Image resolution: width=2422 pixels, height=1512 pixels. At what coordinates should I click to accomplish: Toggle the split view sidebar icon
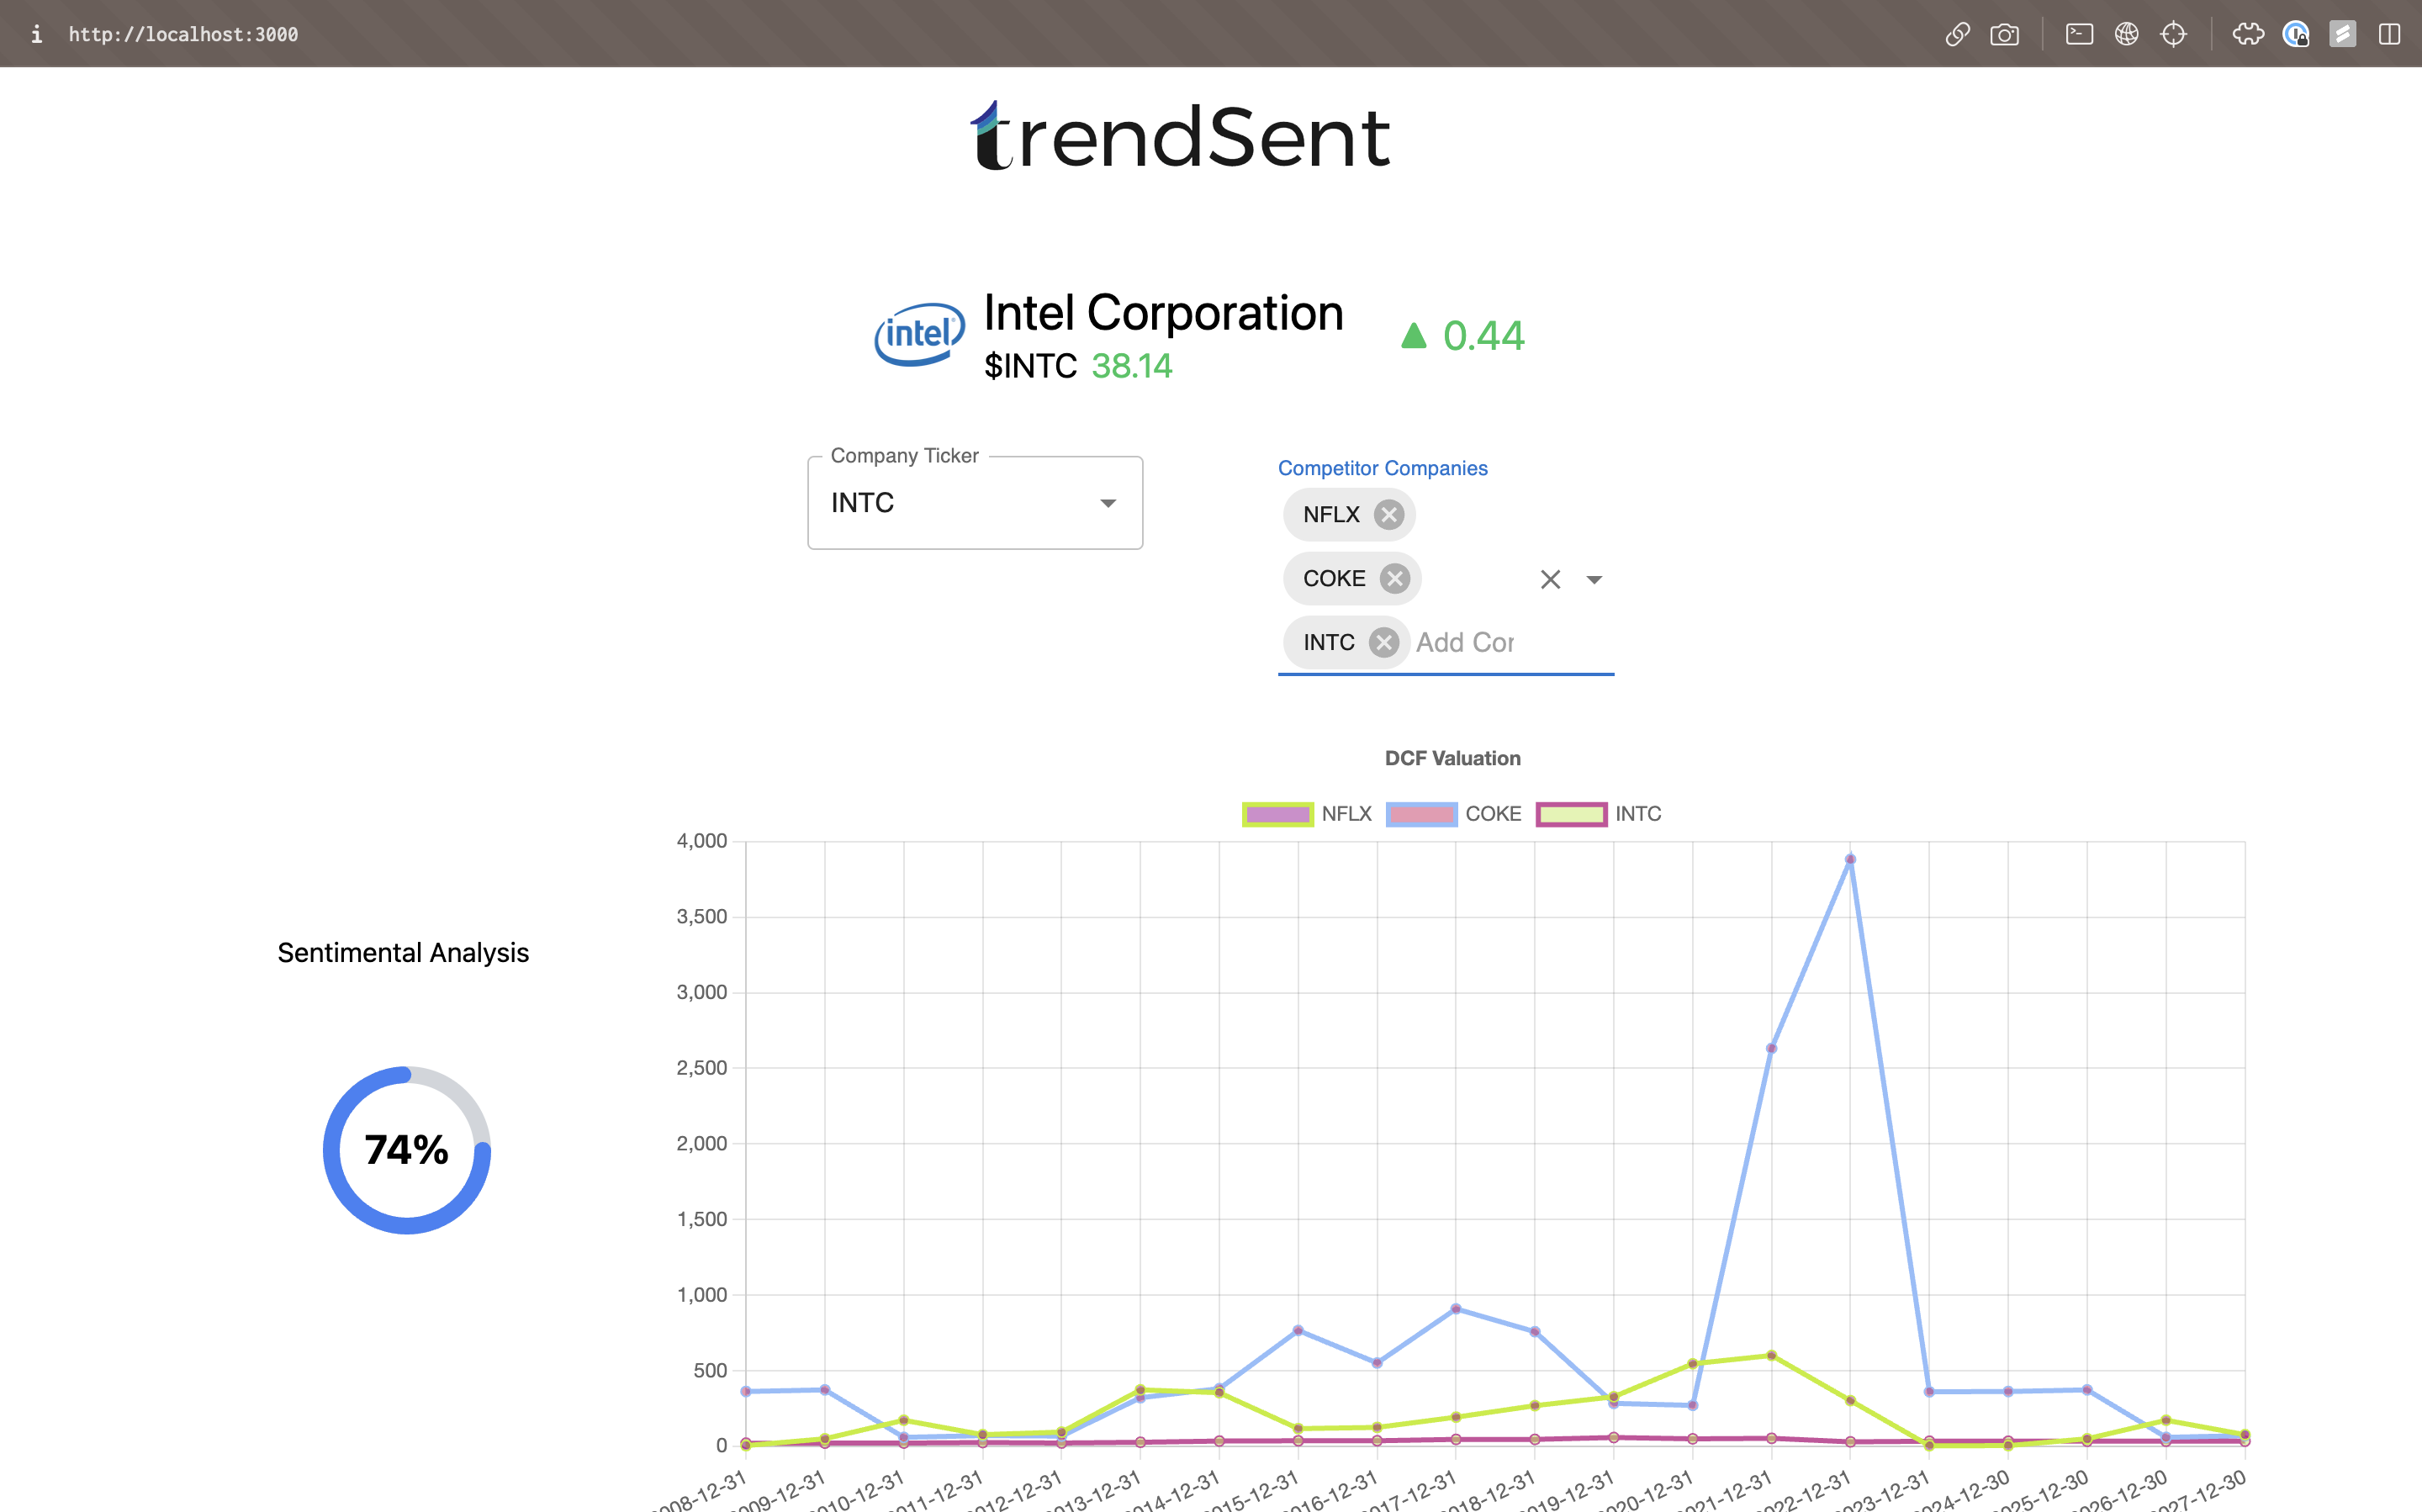(2389, 34)
